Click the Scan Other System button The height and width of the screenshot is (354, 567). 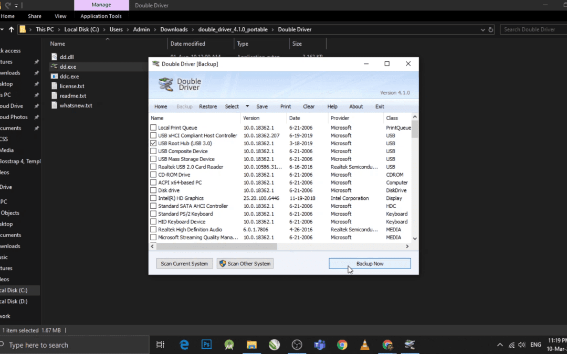pyautogui.click(x=245, y=264)
